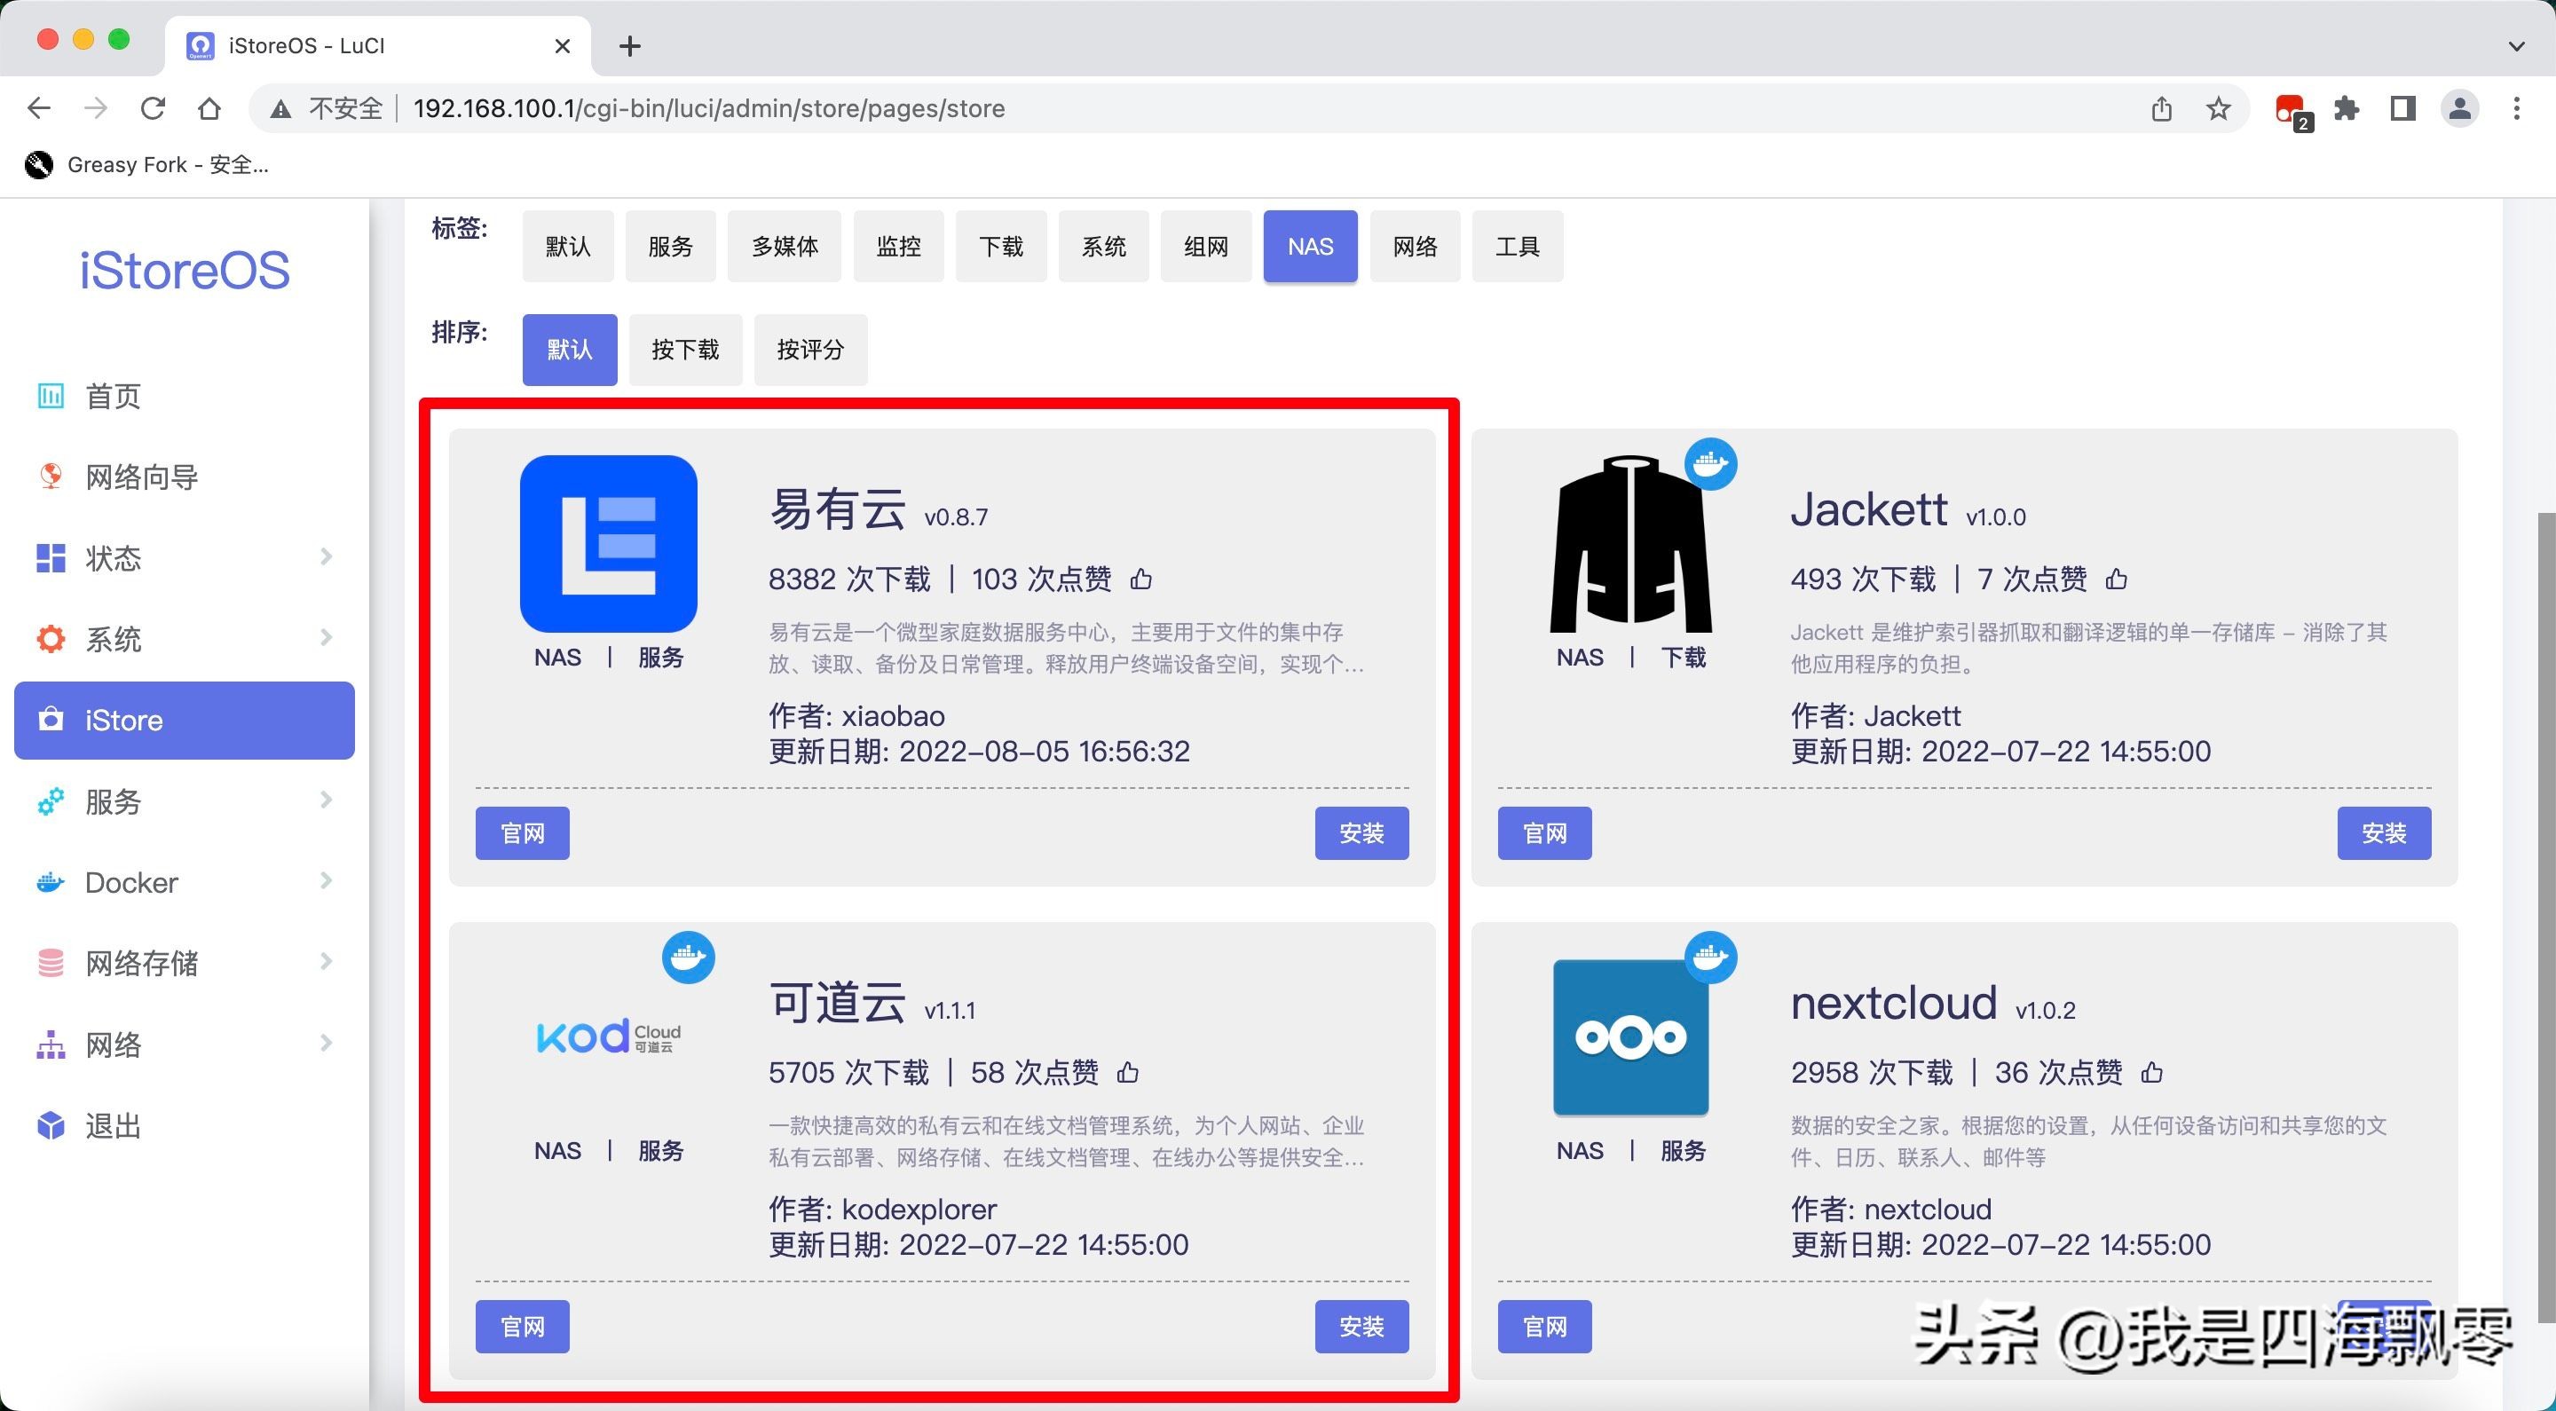Reload the page with refresh icon
The width and height of the screenshot is (2556, 1411).
(x=153, y=108)
